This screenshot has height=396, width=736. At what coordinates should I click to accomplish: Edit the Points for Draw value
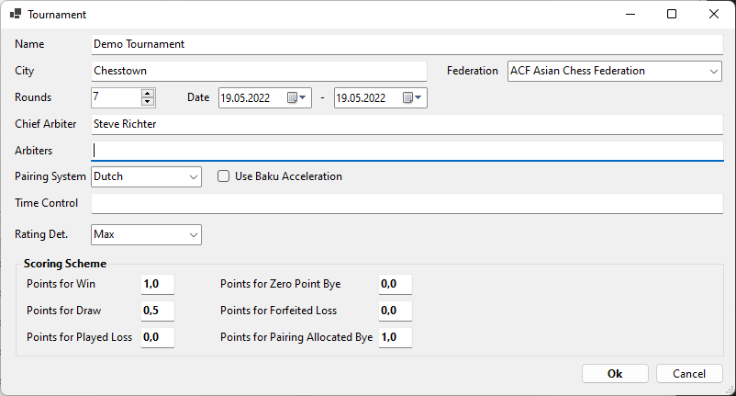pos(157,311)
